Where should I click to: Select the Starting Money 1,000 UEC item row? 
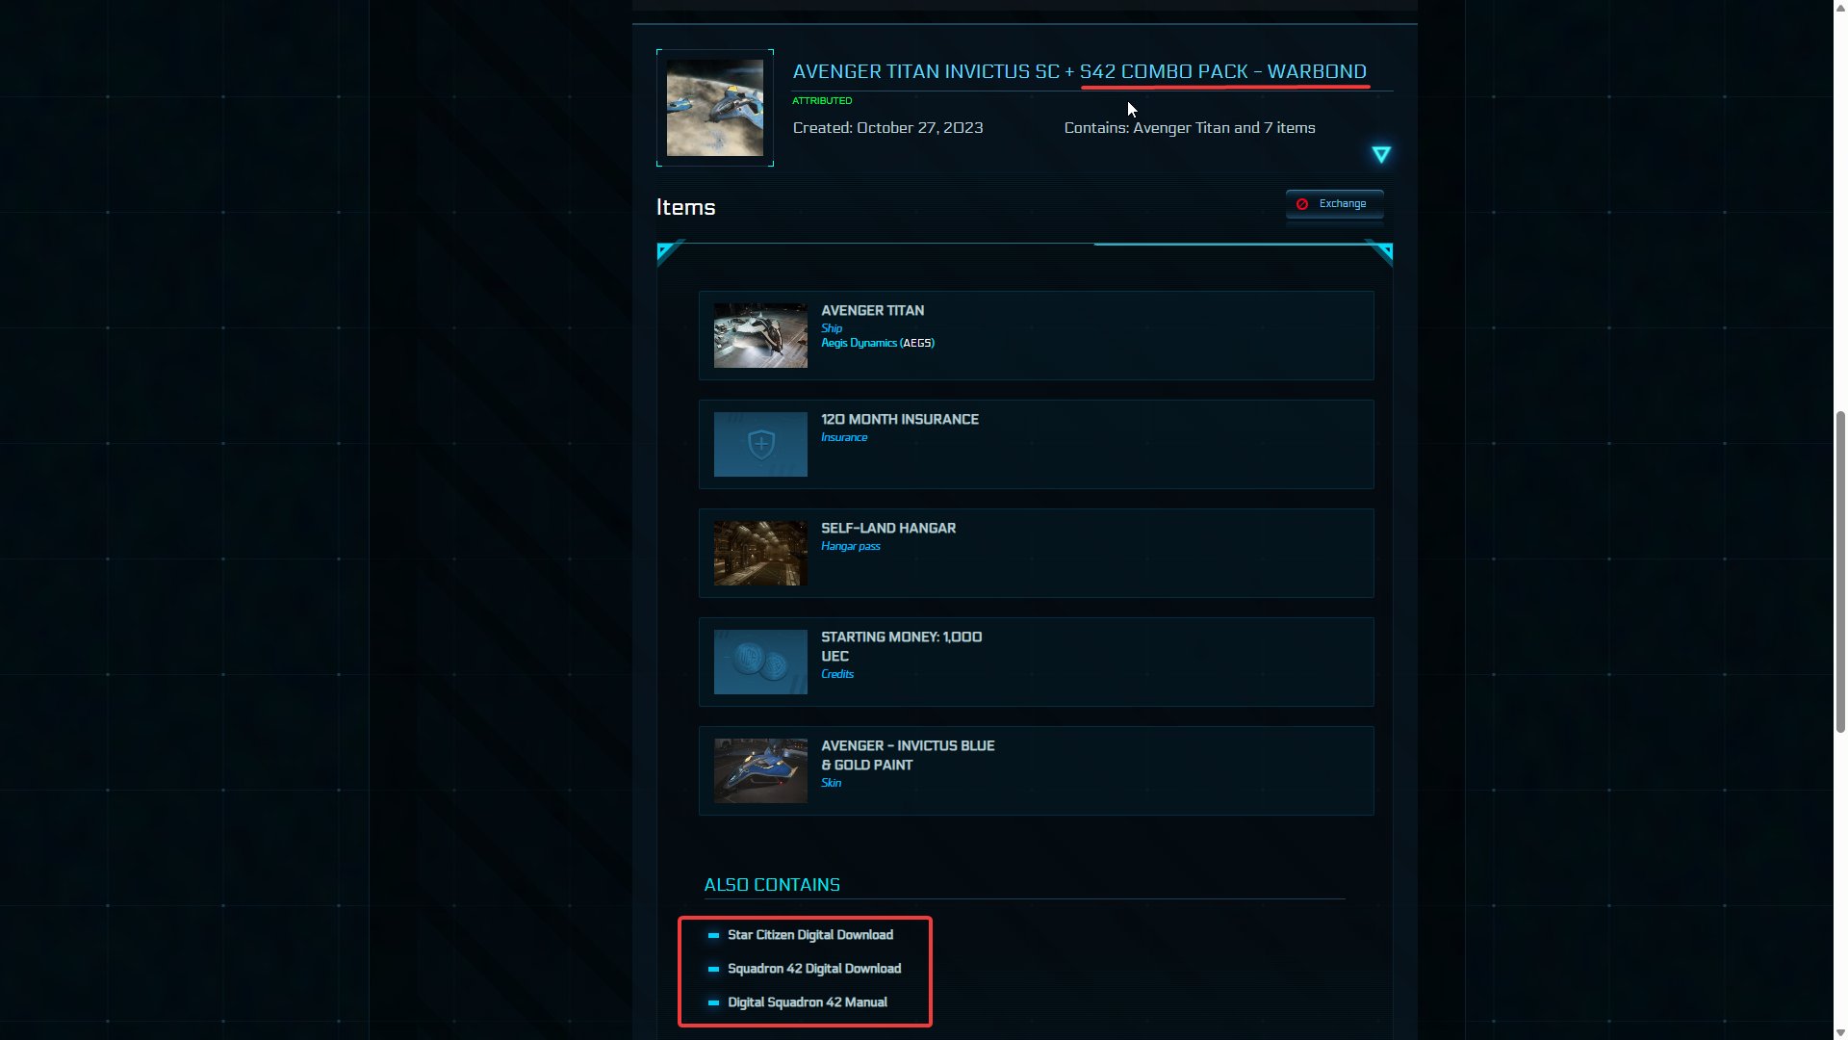click(1036, 662)
